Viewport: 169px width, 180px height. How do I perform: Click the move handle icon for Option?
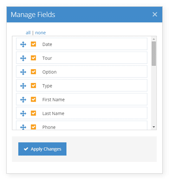(x=23, y=72)
